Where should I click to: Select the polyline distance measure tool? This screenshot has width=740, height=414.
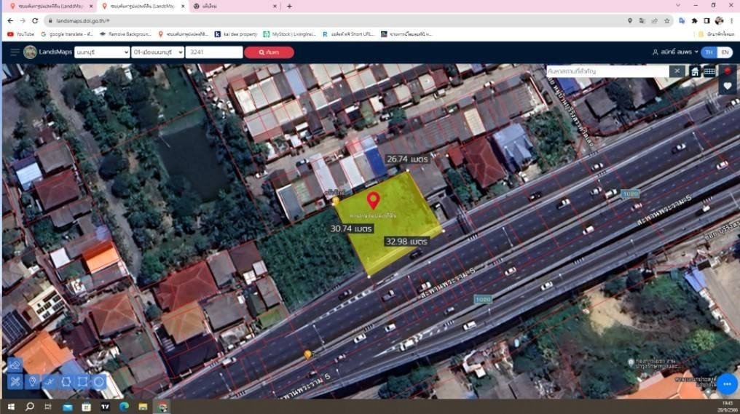pyautogui.click(x=49, y=381)
